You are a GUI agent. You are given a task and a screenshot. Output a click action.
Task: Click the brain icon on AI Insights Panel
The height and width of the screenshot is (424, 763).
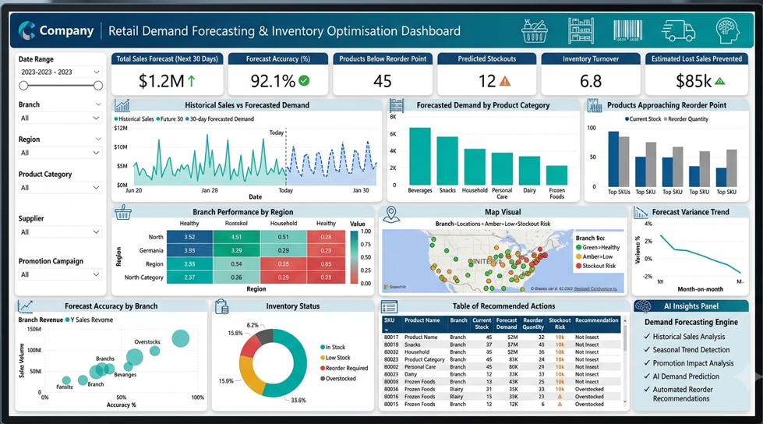tap(643, 306)
